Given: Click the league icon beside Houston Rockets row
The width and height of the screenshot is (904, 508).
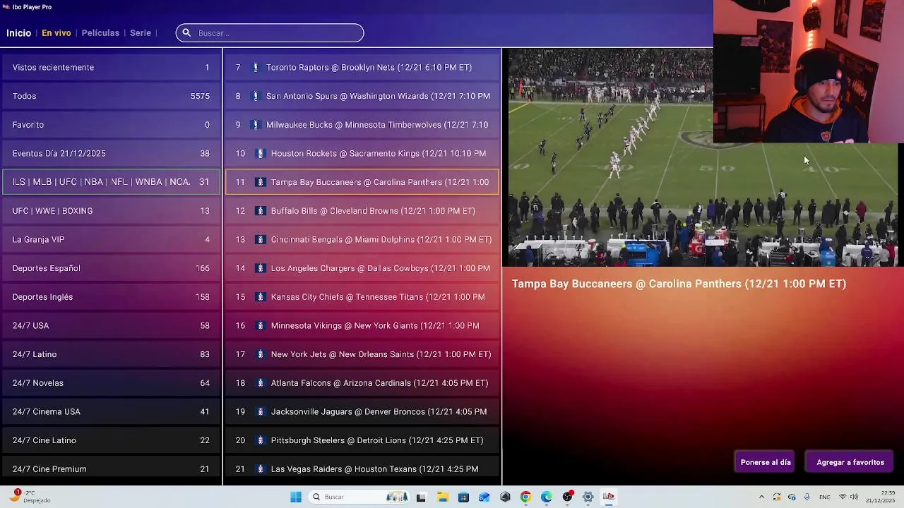Looking at the screenshot, I should 260,154.
